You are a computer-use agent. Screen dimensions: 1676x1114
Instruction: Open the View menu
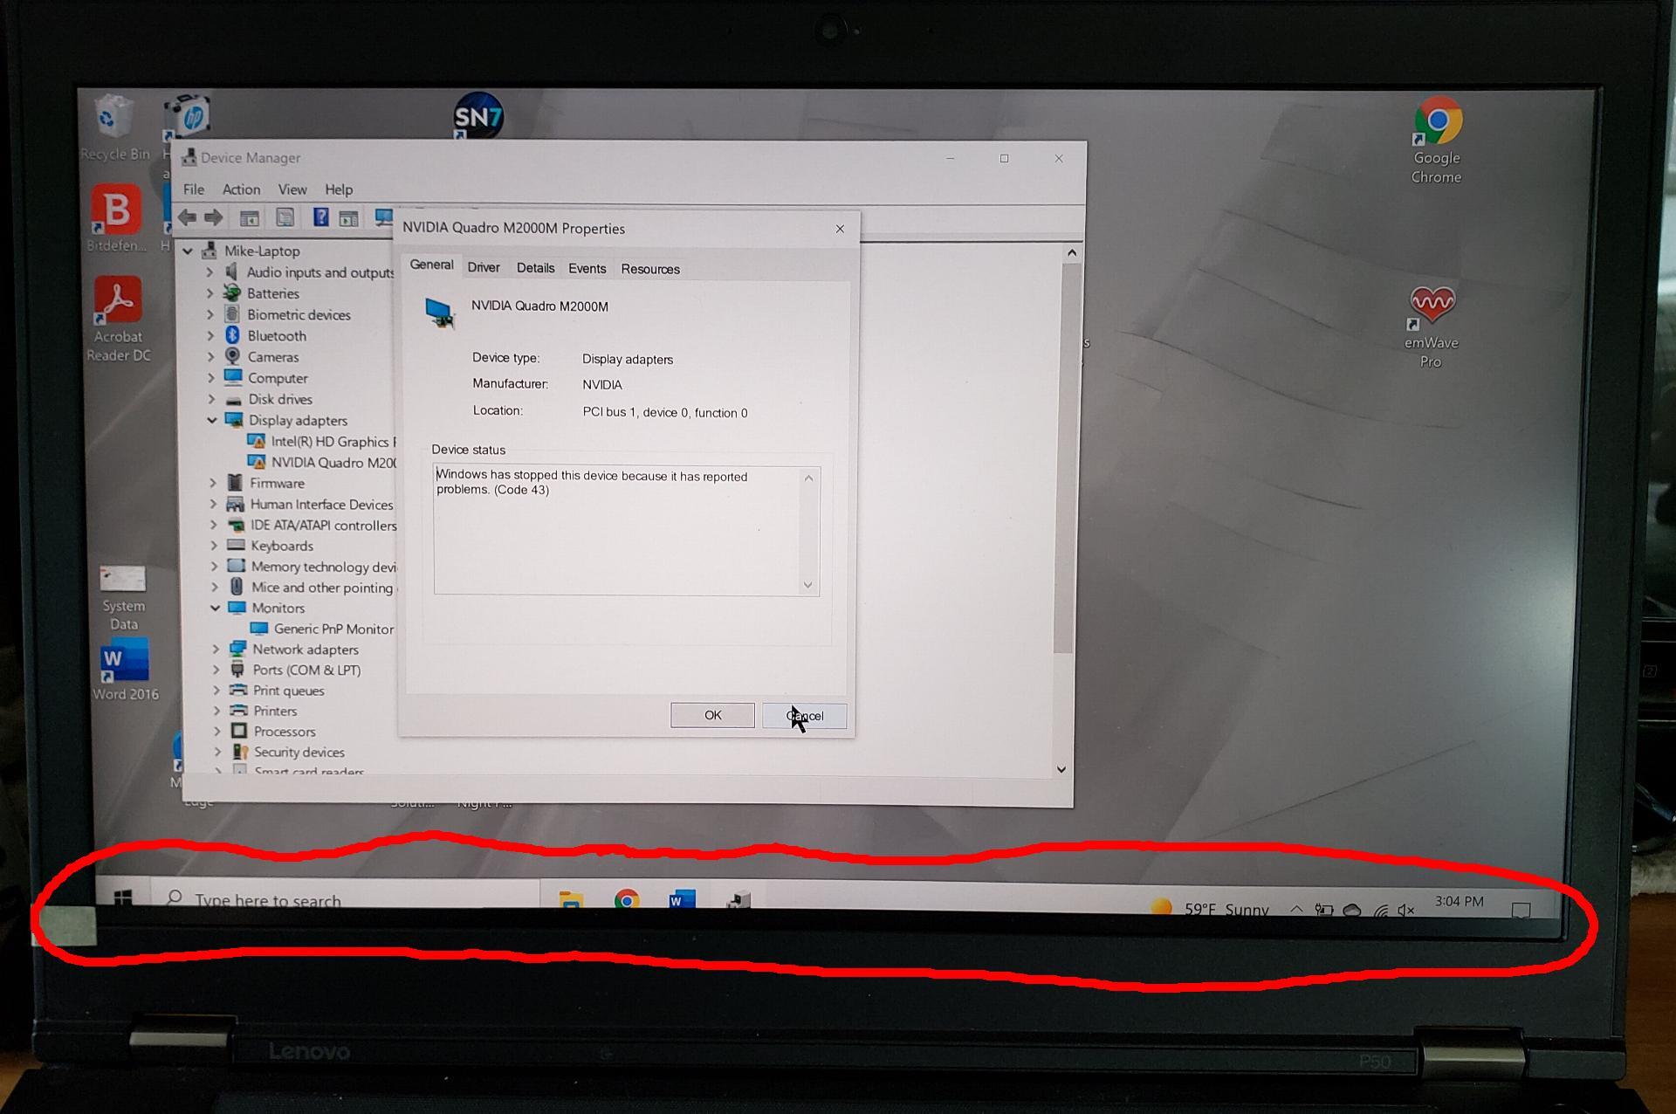point(292,189)
